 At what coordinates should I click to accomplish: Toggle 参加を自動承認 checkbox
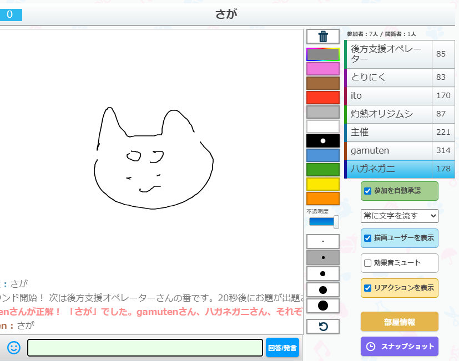(367, 191)
